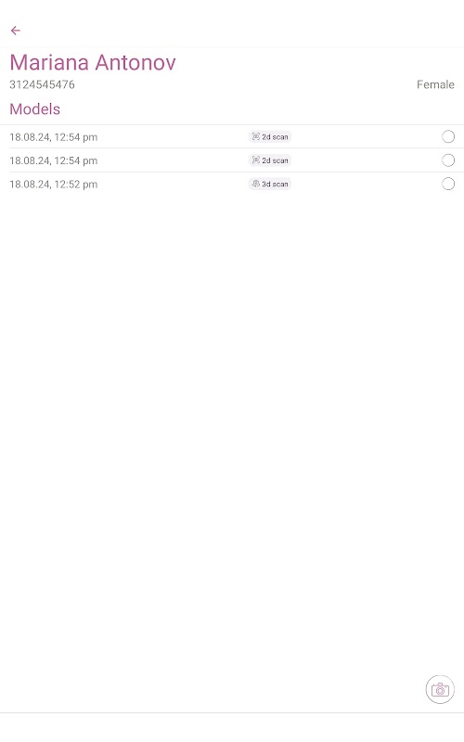
Task: Click the blank space in the 3d scan row
Action: click(x=365, y=184)
